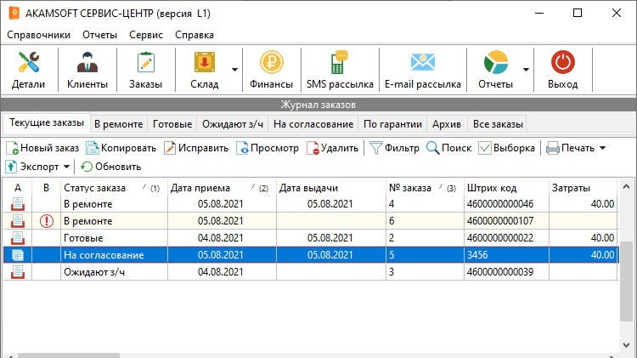Screen dimensions: 637x358
Task: Open the Детали (parts) section
Action: pos(28,70)
